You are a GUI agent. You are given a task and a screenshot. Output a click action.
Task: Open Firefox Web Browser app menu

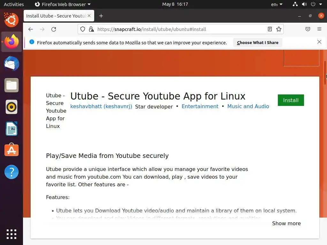(x=63, y=4)
